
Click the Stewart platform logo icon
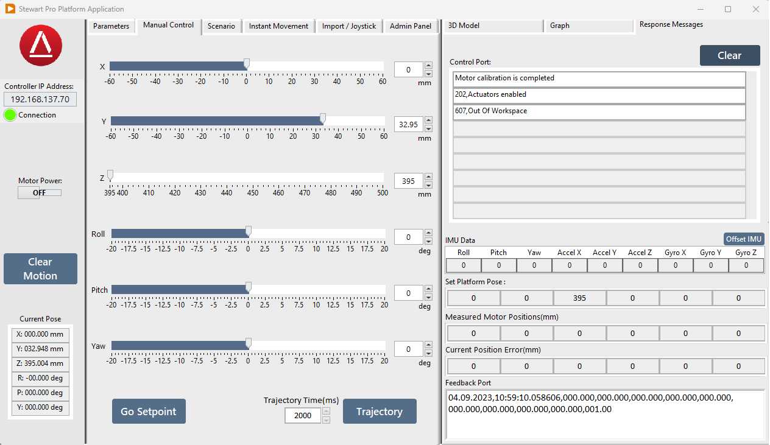coord(40,45)
